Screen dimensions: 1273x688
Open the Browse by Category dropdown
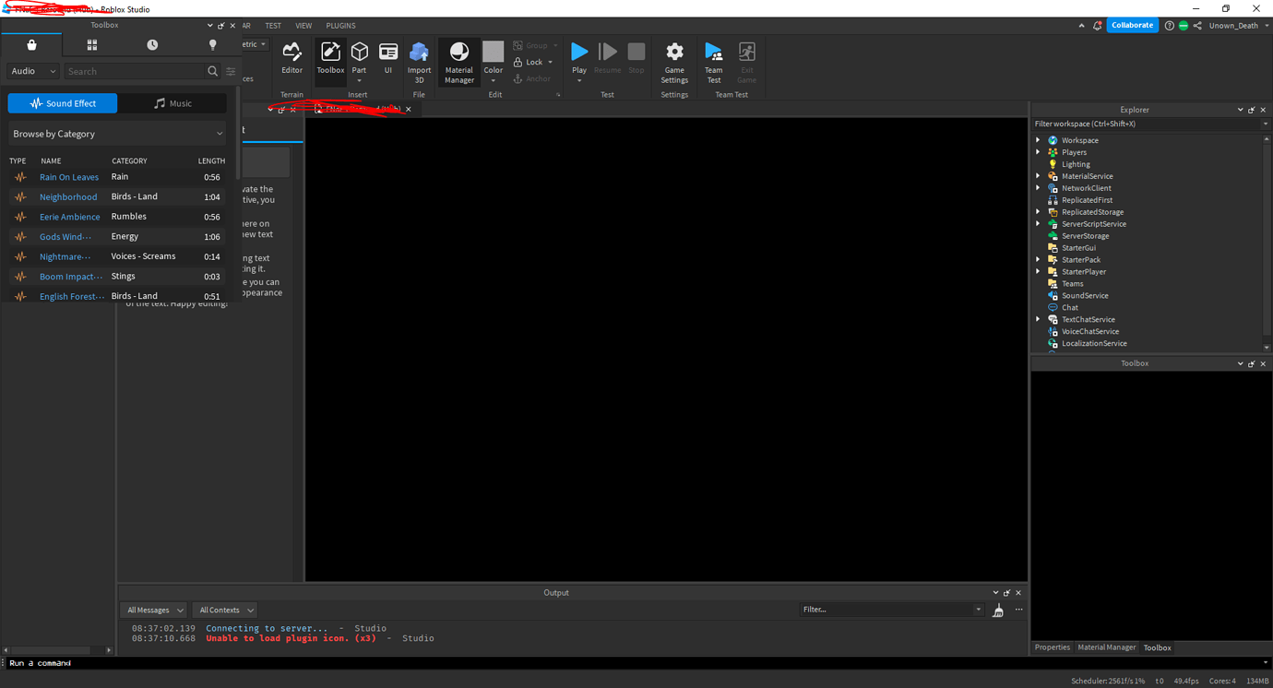[116, 133]
